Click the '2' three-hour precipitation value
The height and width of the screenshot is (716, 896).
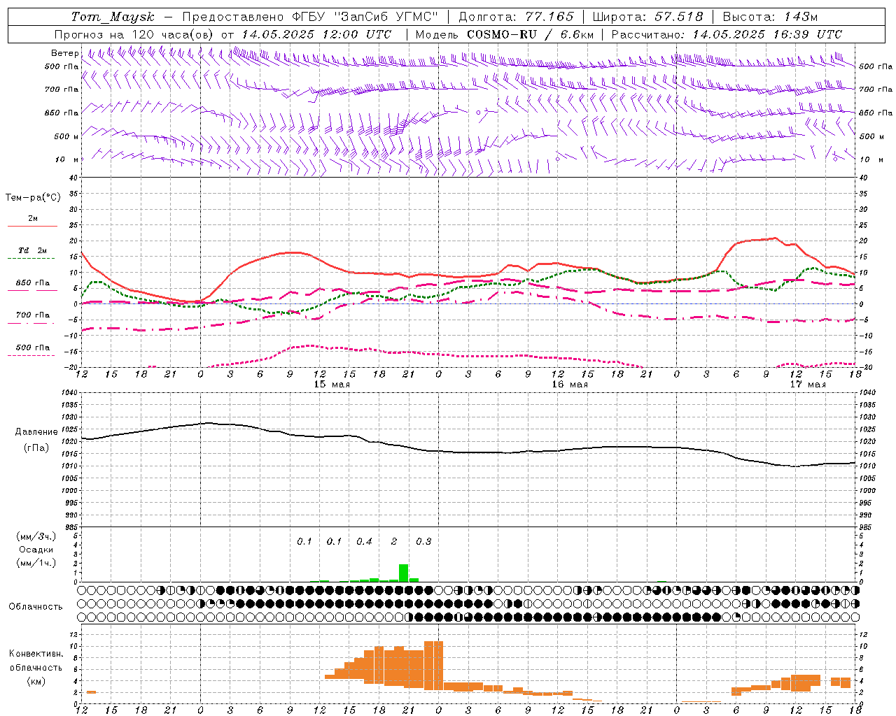click(394, 542)
